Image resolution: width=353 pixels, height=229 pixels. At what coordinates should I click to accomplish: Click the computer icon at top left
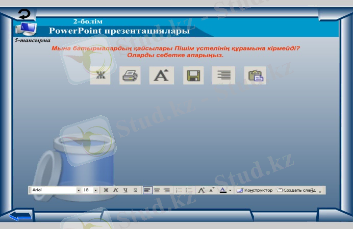click(x=24, y=29)
